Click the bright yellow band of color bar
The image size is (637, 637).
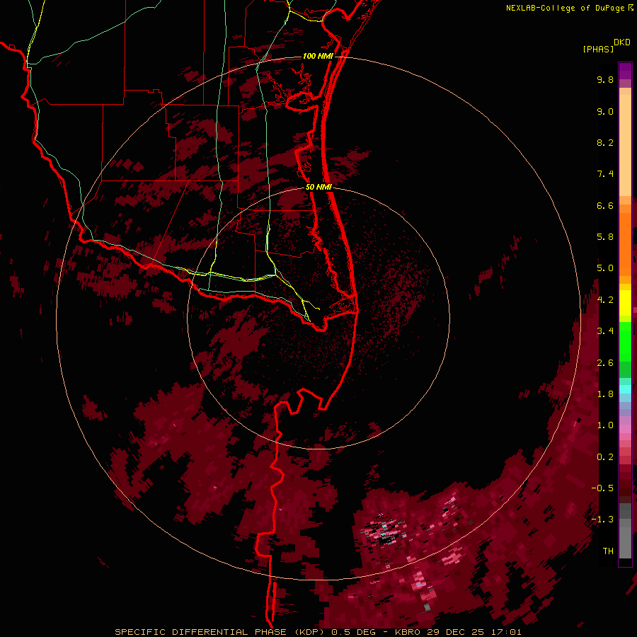click(x=625, y=303)
